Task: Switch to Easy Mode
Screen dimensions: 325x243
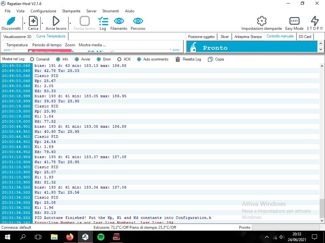Action: 294,21
